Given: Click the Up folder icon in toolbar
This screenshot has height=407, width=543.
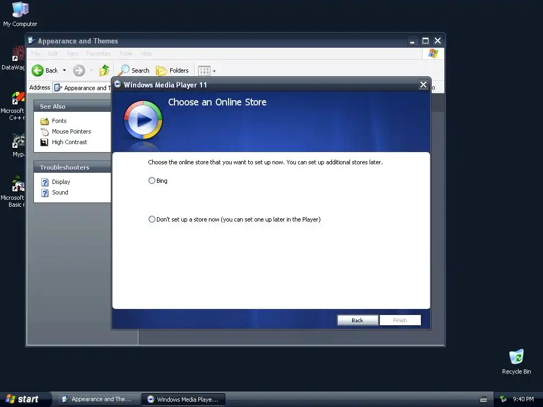Looking at the screenshot, I should pyautogui.click(x=104, y=70).
